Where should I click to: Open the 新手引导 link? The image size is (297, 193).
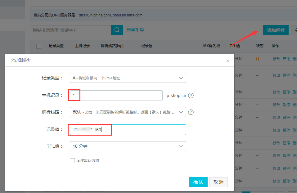pyautogui.click(x=135, y=30)
